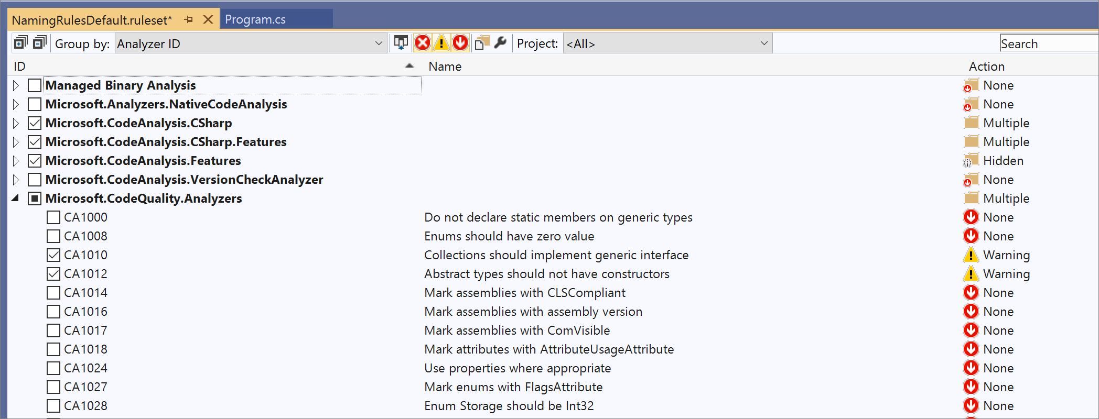Open the Group by dropdown

(251, 43)
